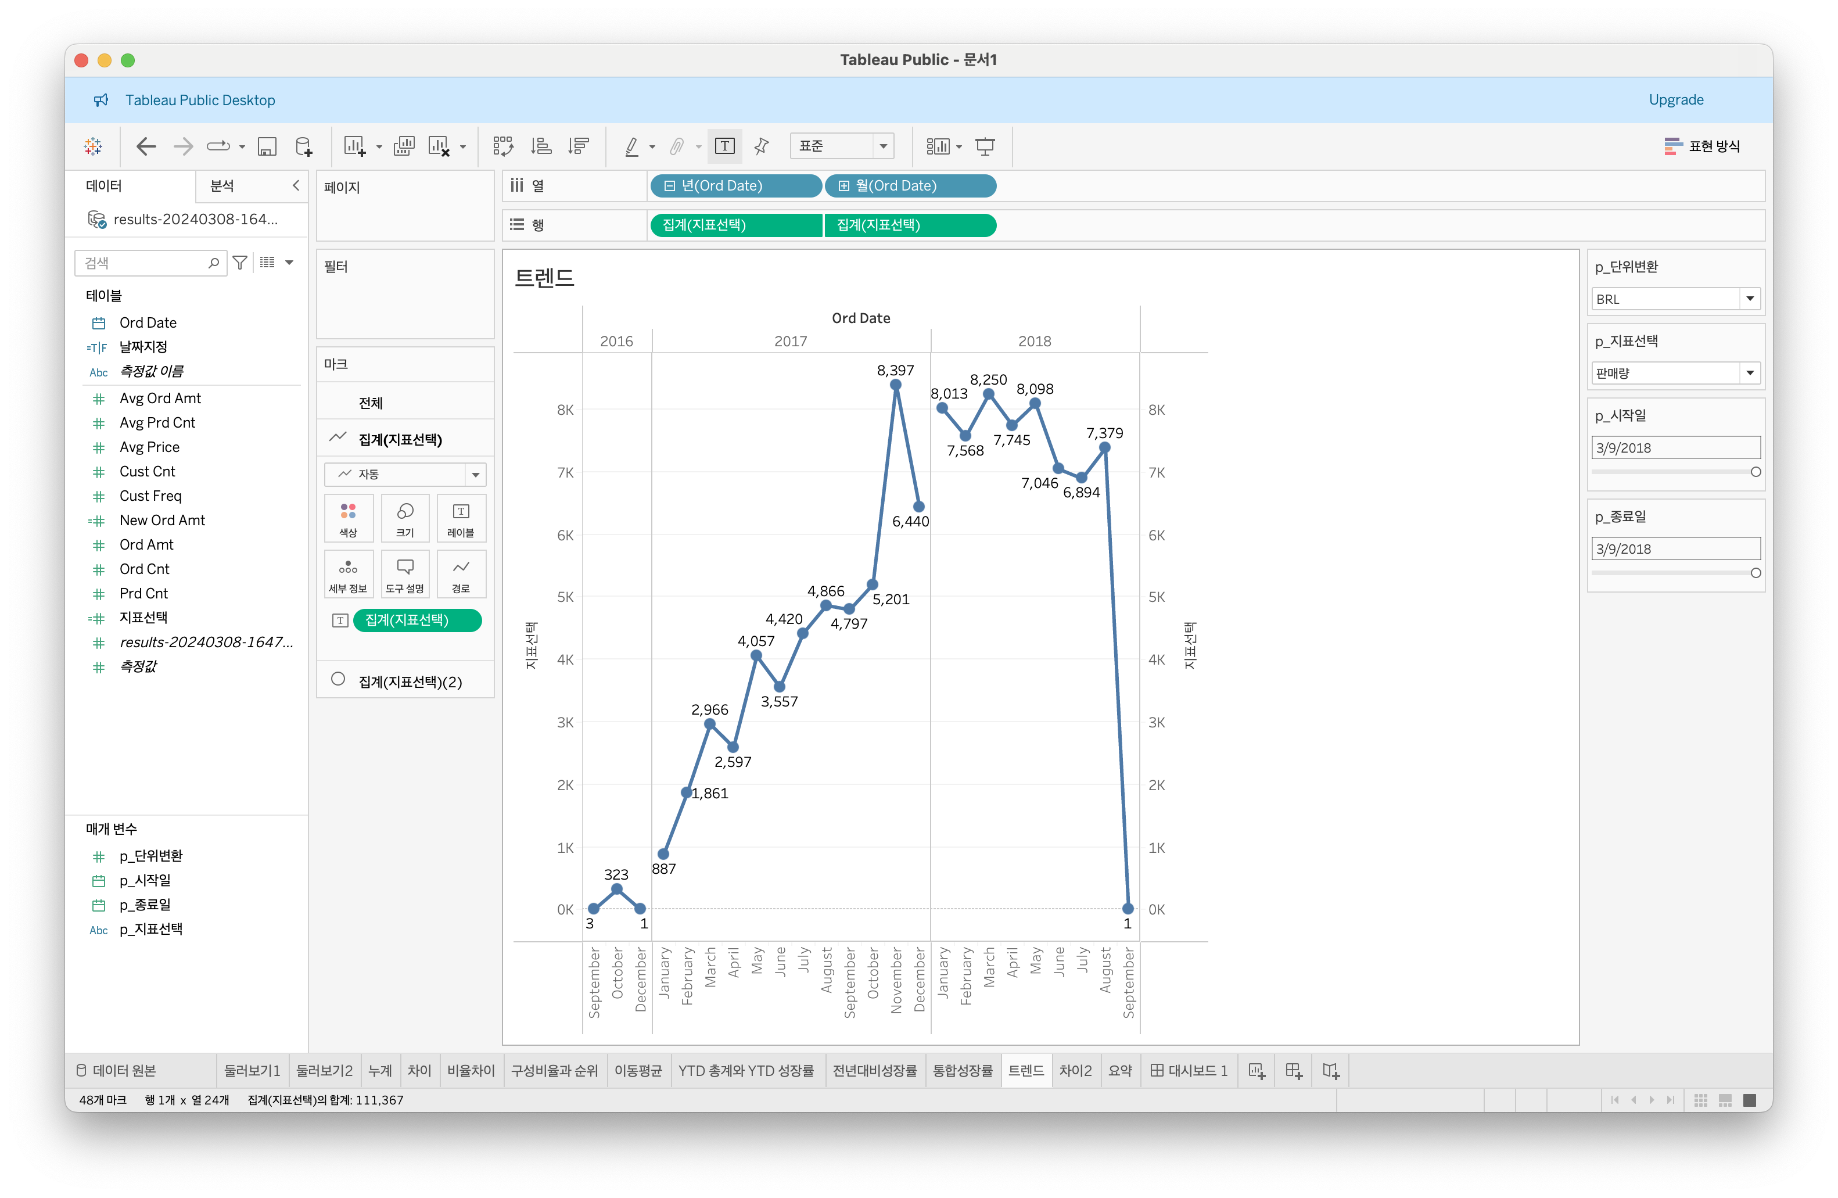Open the 요약 worksheet tab
Screen dimensions: 1838x1198
pos(1119,1071)
